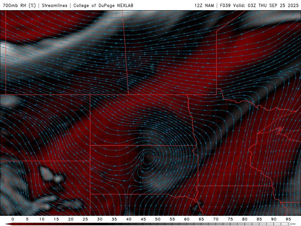Click the colorbar label "10"
This screenshot has width=301, height=226.
(x=42, y=219)
